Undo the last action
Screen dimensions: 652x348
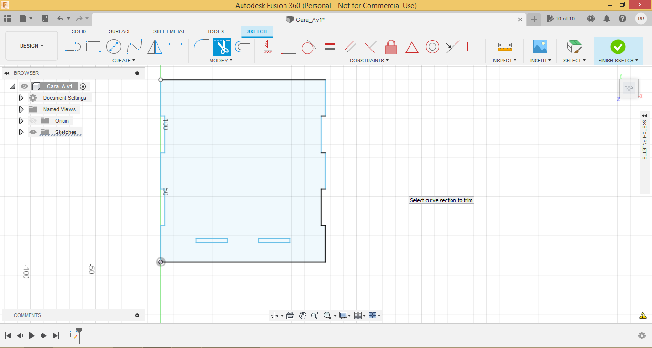pos(61,19)
